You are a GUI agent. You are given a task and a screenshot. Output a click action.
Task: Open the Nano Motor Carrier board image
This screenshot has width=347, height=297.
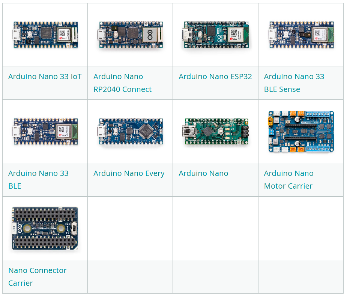[x=300, y=132]
